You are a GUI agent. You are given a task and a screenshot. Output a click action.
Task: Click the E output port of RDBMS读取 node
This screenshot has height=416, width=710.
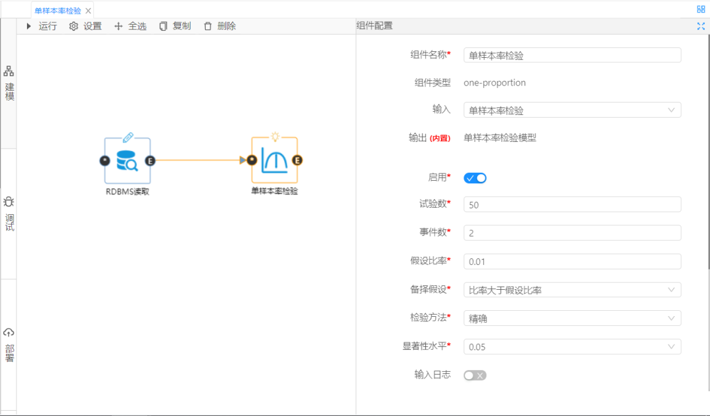pos(150,160)
